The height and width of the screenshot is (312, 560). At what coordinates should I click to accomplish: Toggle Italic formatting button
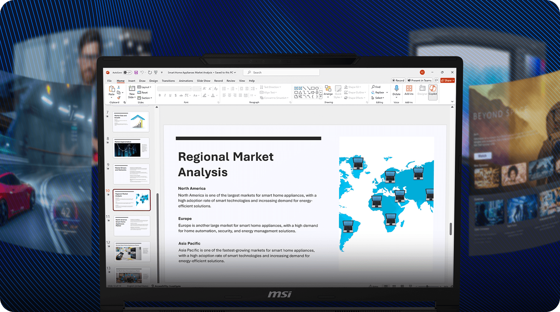click(x=165, y=96)
